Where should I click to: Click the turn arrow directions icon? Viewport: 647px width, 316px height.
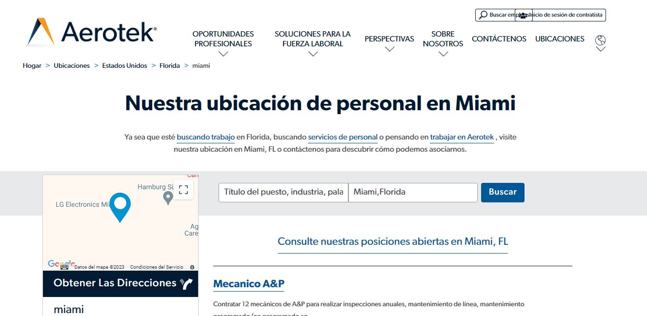tap(186, 284)
